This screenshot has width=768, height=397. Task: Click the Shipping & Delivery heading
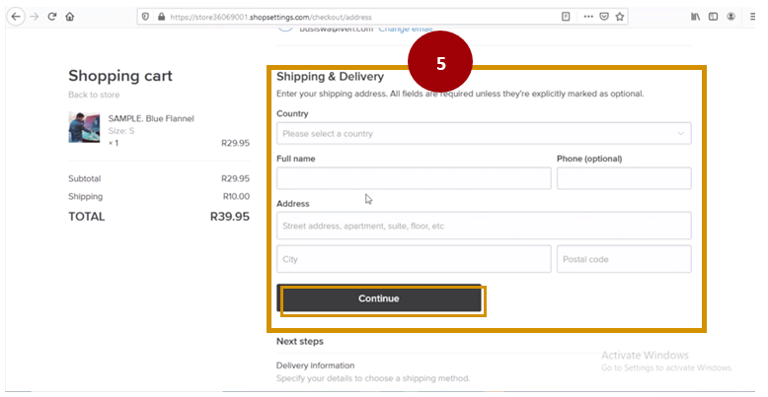[330, 76]
